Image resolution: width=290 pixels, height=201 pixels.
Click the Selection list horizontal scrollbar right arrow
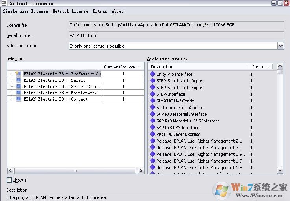click(141, 171)
